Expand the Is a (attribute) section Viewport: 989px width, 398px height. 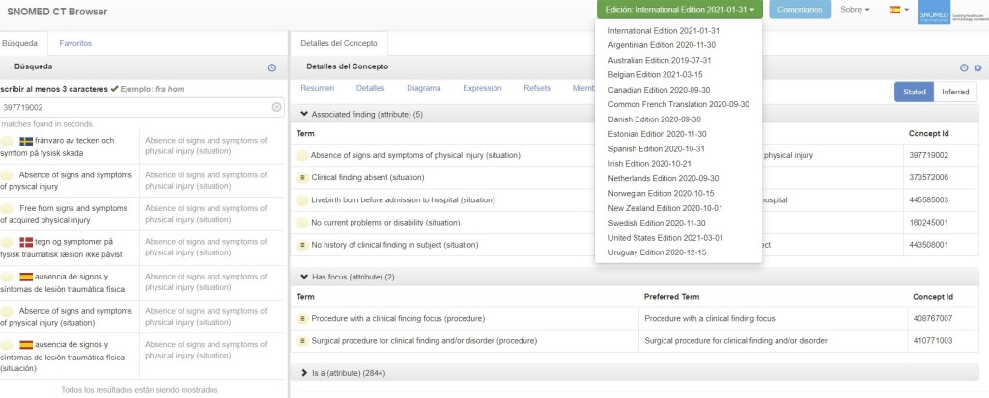[304, 371]
